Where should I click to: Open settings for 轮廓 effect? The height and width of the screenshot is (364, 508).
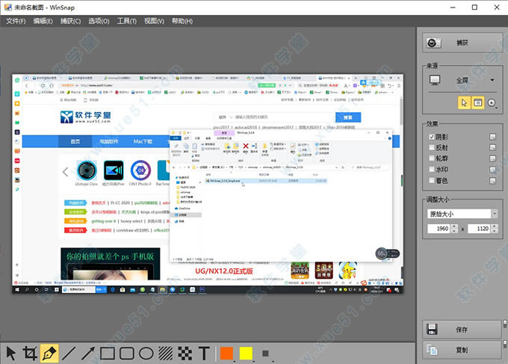(x=492, y=158)
